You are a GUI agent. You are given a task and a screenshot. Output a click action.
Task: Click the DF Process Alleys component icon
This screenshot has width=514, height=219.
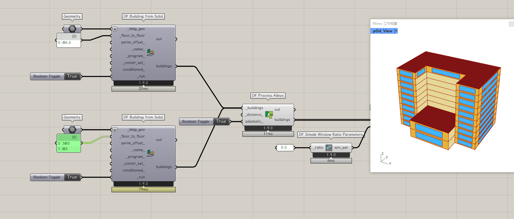(x=269, y=115)
